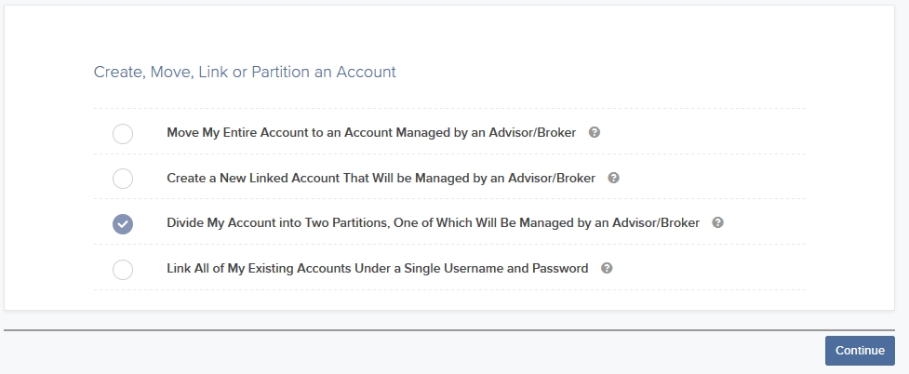Open help icon beside Move My Entire Account
The width and height of the screenshot is (909, 374).
594,132
